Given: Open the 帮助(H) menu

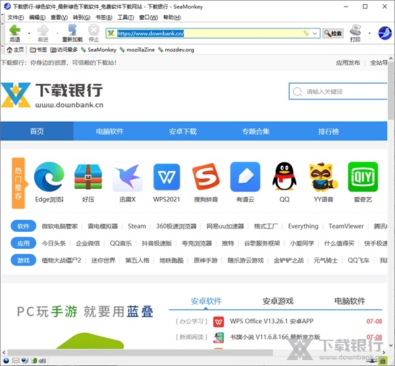Looking at the screenshot, I should pyautogui.click(x=172, y=17).
